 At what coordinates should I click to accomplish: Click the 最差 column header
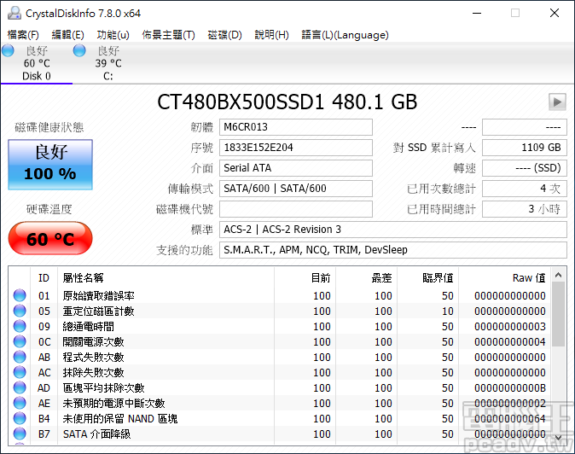[366, 278]
